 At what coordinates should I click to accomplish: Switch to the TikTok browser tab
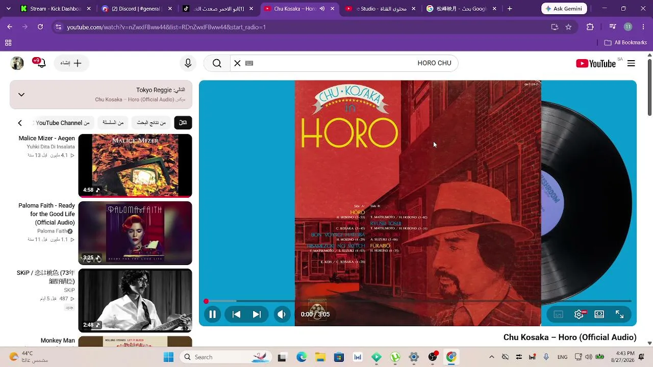218,9
